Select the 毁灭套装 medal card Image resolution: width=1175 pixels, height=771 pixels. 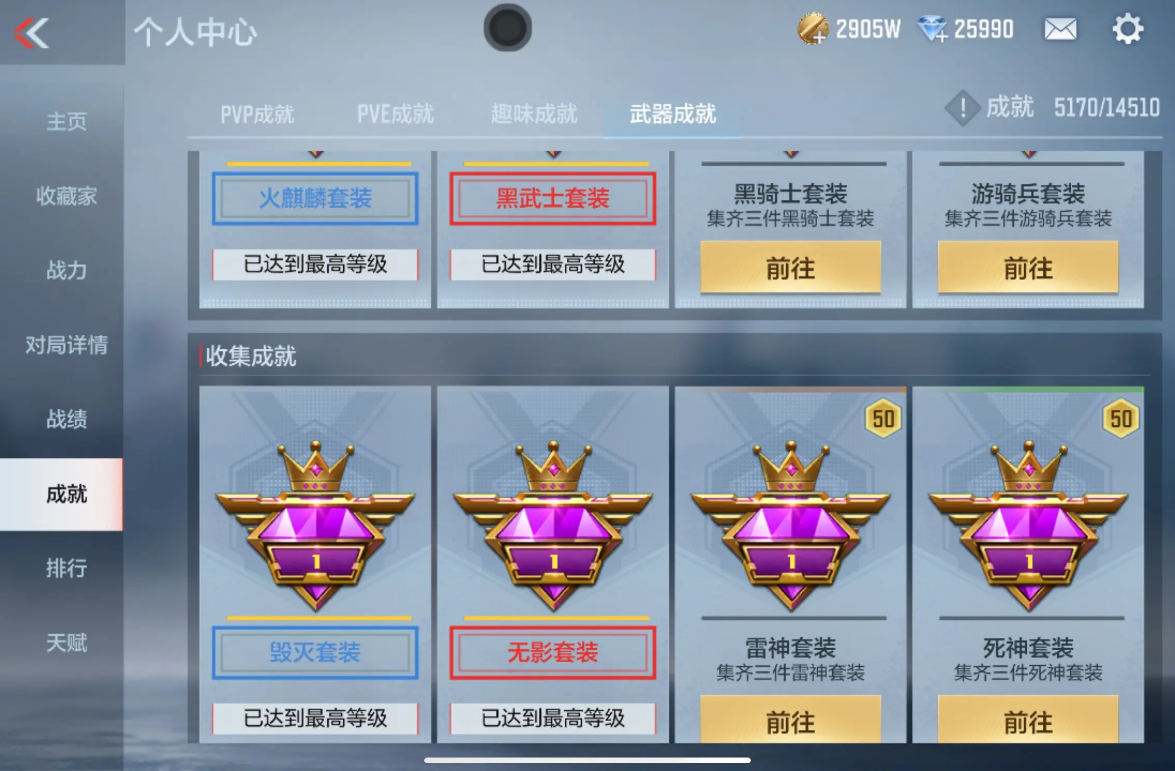pyautogui.click(x=315, y=564)
